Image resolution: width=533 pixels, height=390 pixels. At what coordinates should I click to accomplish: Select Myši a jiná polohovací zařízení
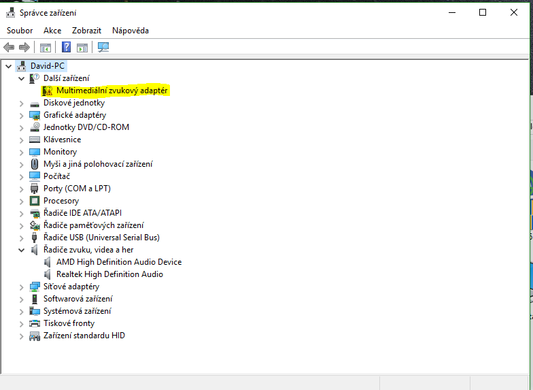coord(98,164)
